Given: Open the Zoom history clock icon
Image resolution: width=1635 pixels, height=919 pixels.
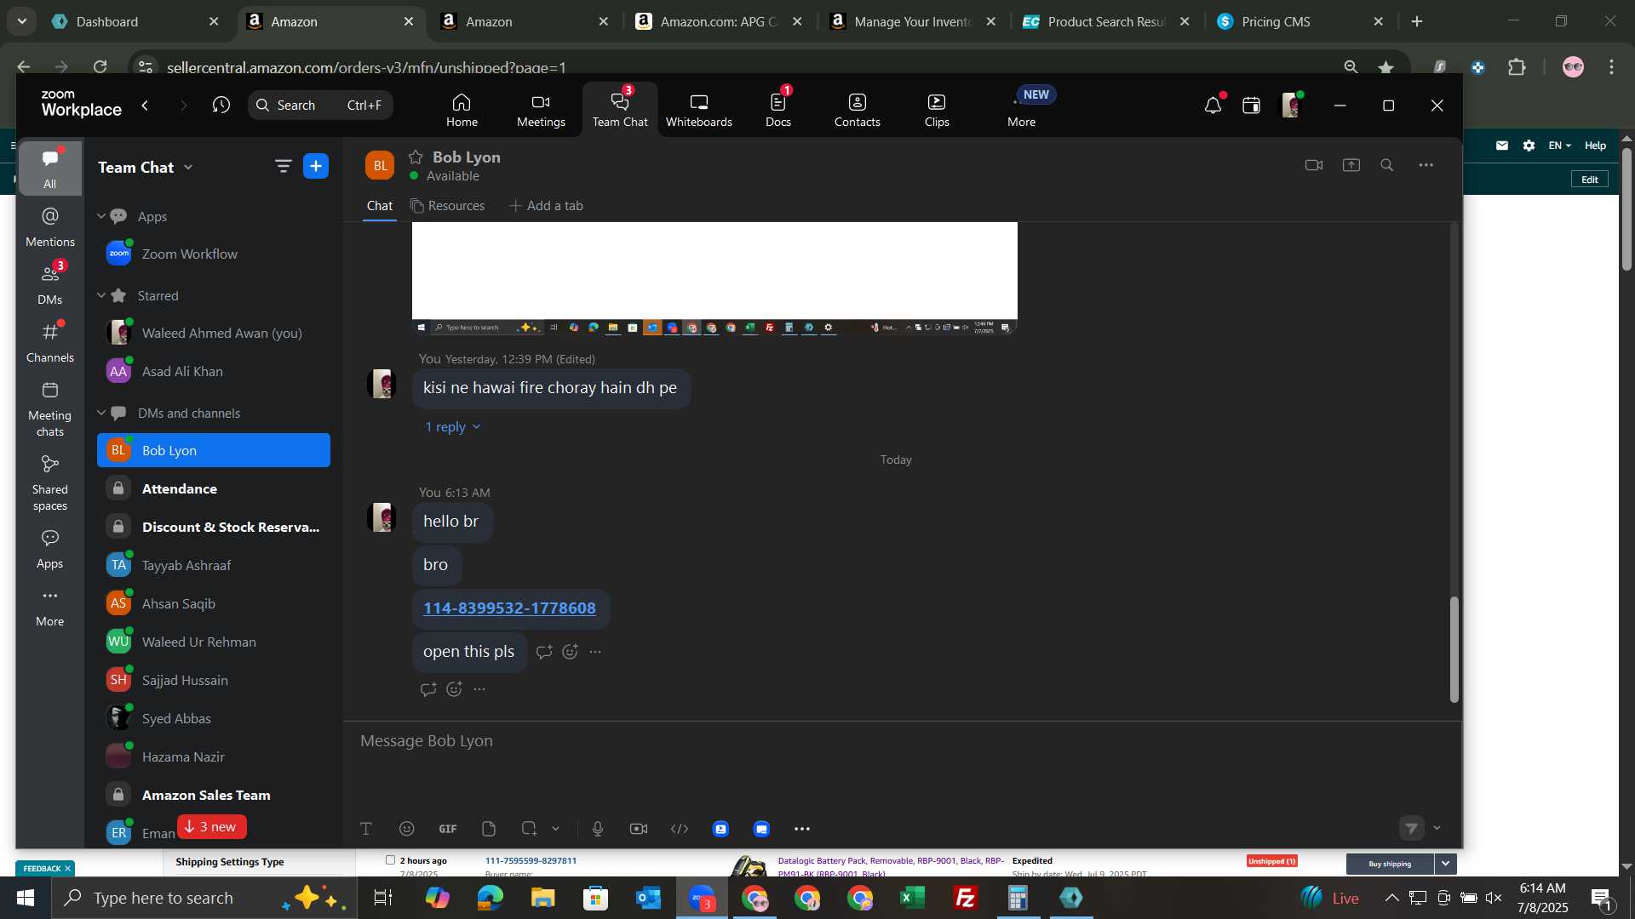Looking at the screenshot, I should tap(221, 105).
